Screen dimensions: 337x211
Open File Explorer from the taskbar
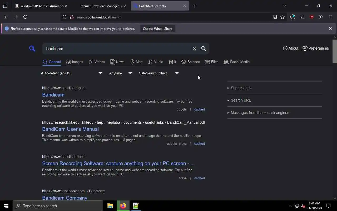tap(110, 206)
